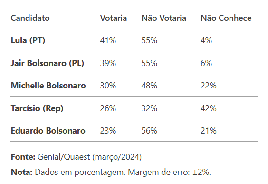Select the Não Conhece column header

[226, 18]
